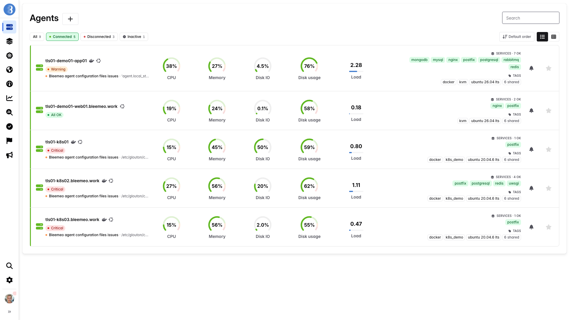This screenshot has width=570, height=320.
Task: Click the Ubuntu icon next to tls01-k8s03
Action: pos(111,220)
